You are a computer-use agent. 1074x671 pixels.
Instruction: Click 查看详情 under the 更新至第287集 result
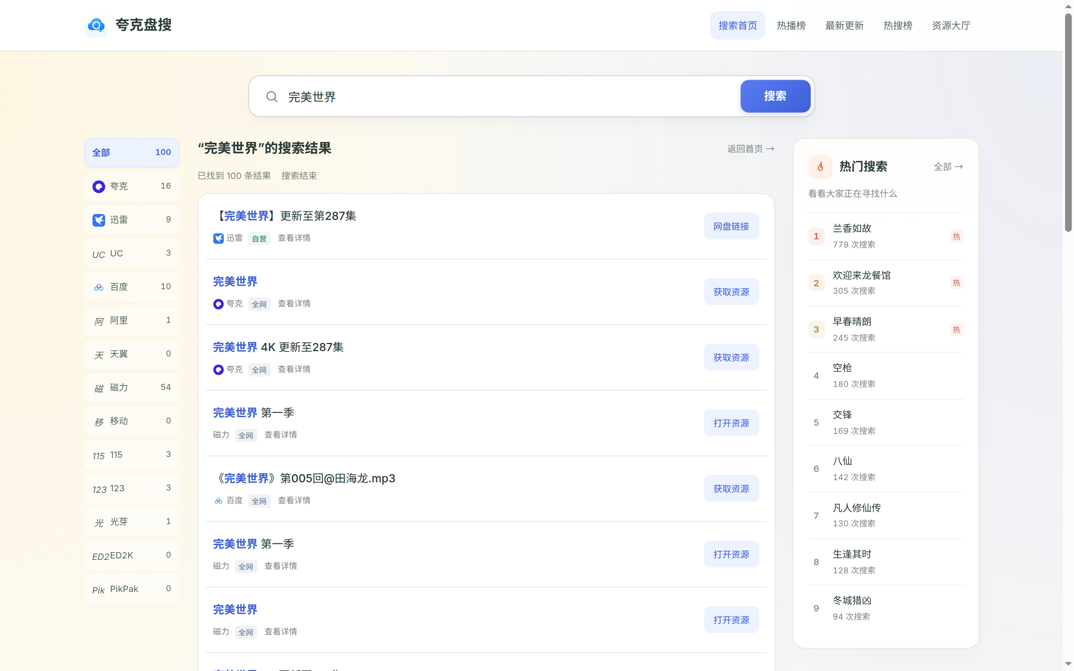coord(294,238)
